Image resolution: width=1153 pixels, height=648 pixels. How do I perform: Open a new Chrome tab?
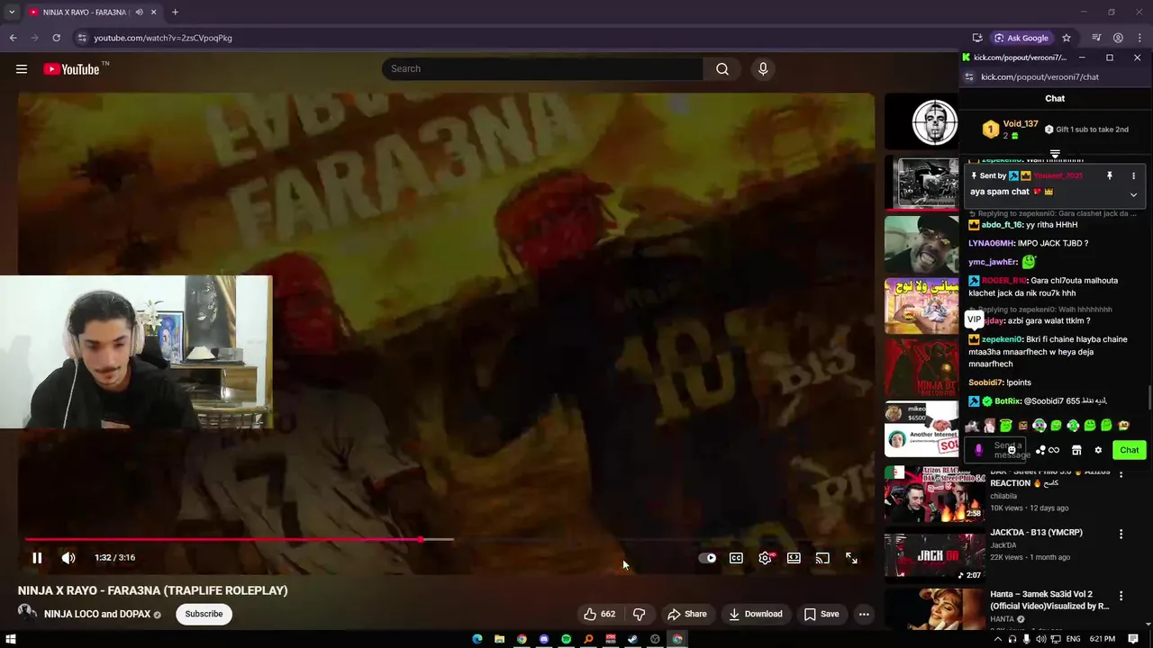point(175,13)
